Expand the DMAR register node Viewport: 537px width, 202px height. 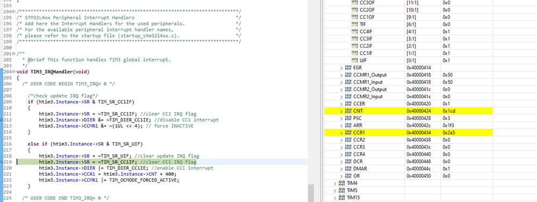341,169
